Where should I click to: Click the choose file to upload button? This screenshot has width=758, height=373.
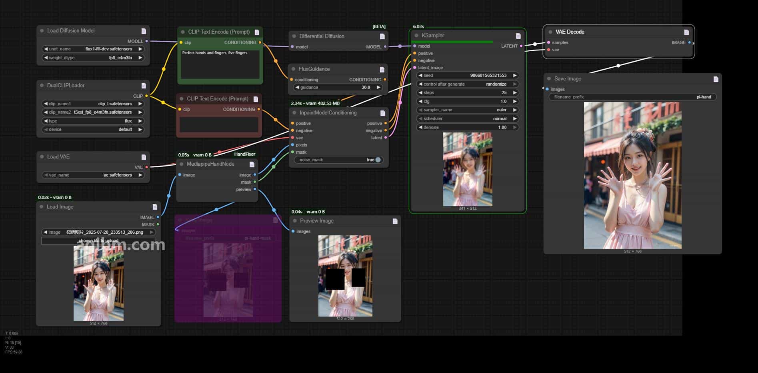tap(98, 241)
